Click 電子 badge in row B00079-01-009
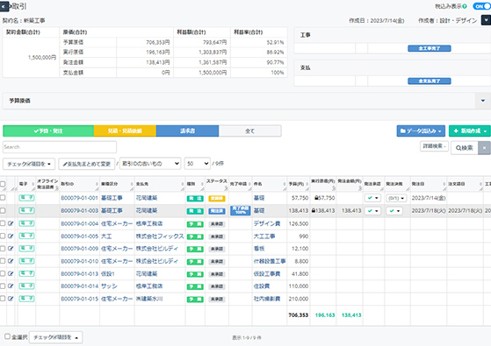This screenshot has height=346, width=491. pyautogui.click(x=26, y=249)
